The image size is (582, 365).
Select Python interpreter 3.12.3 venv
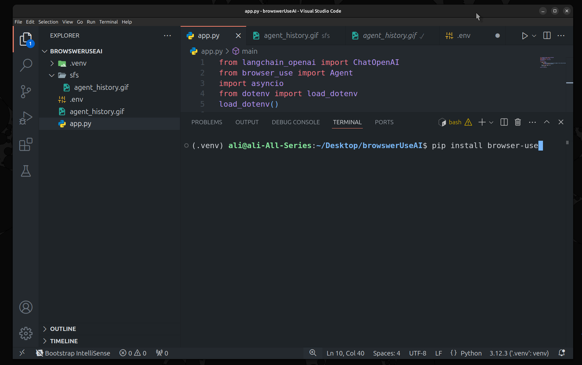[519, 353]
